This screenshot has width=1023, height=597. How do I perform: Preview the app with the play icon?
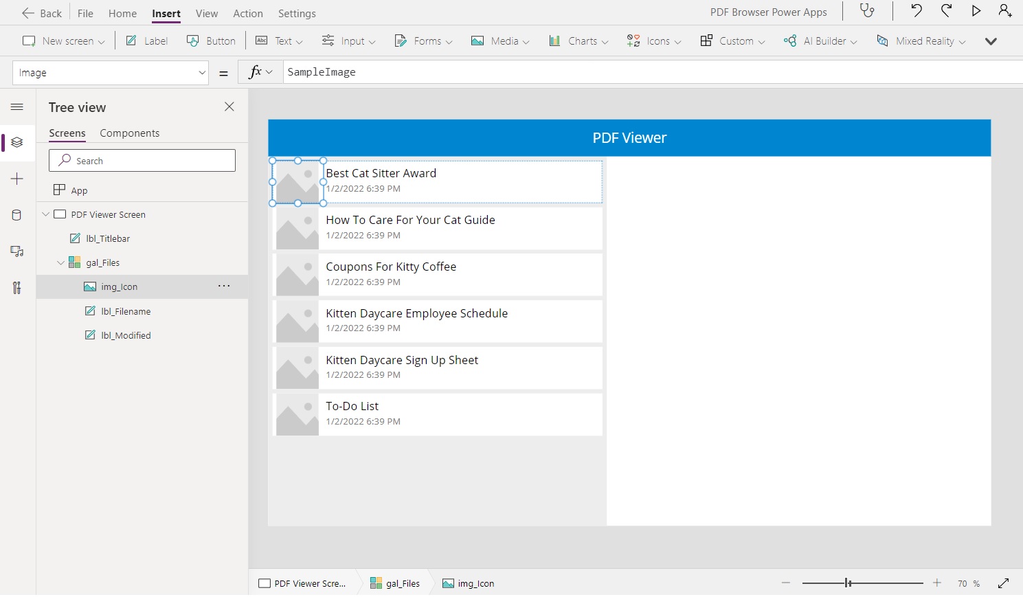[x=976, y=11]
